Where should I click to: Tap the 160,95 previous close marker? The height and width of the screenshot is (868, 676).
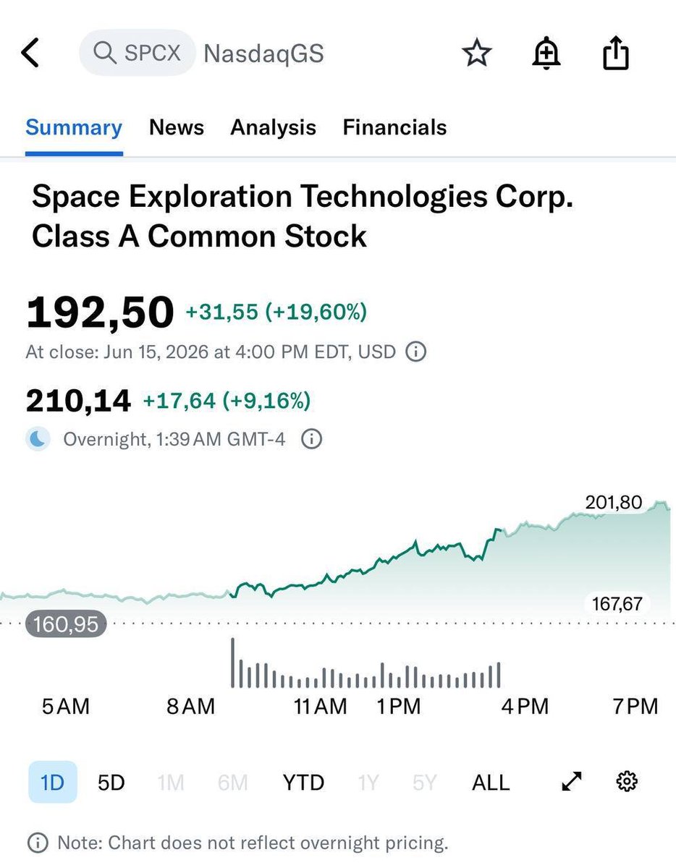(x=66, y=624)
